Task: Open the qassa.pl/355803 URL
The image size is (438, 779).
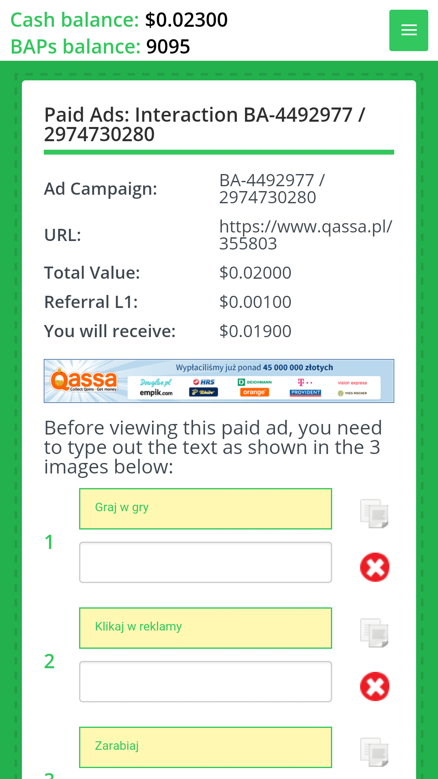Action: pos(306,235)
